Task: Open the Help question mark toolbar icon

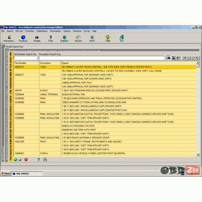Action: coord(108,39)
